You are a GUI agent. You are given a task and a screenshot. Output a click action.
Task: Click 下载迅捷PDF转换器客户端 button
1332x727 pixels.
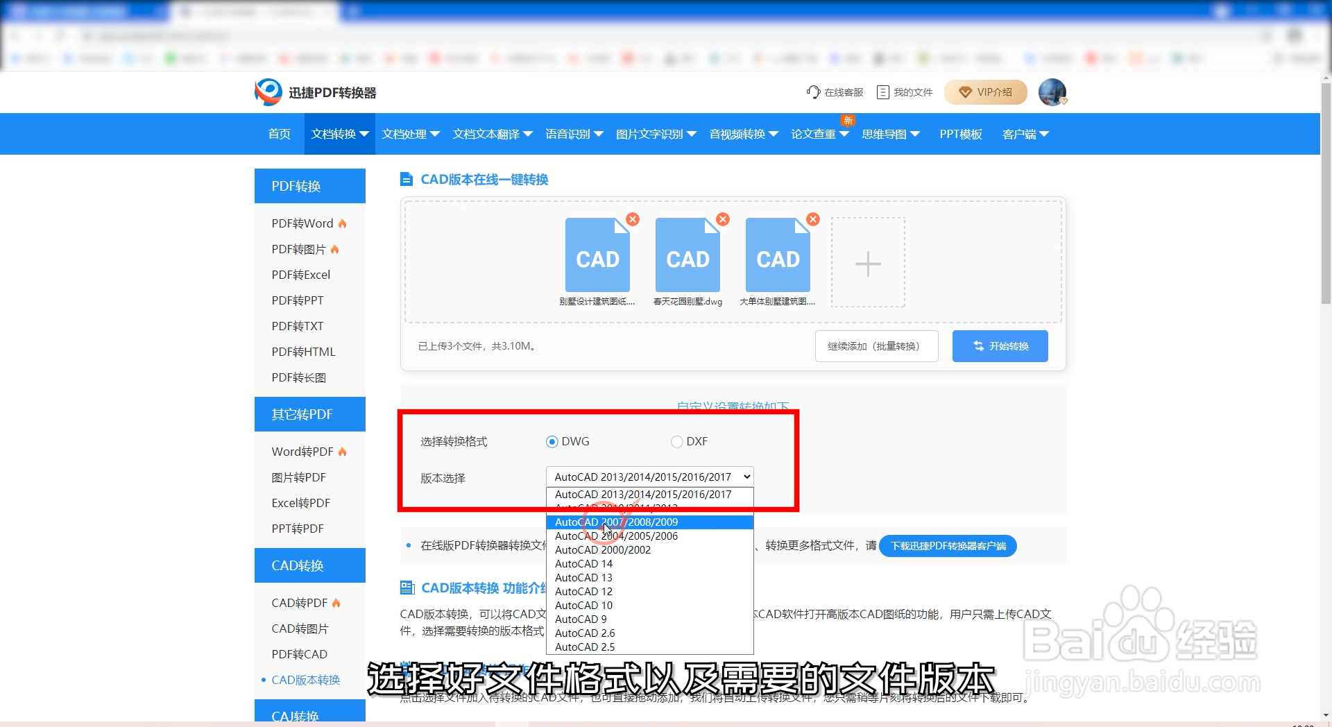coord(948,546)
